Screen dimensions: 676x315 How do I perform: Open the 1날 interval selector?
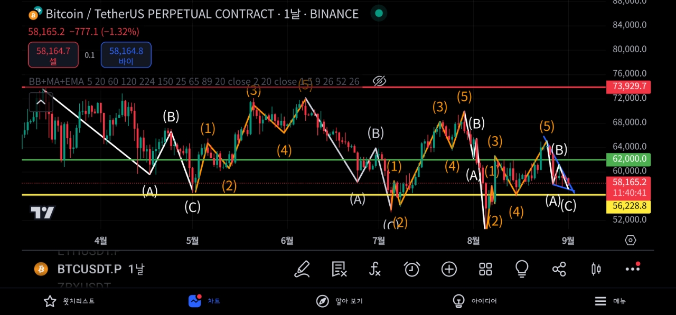click(136, 269)
